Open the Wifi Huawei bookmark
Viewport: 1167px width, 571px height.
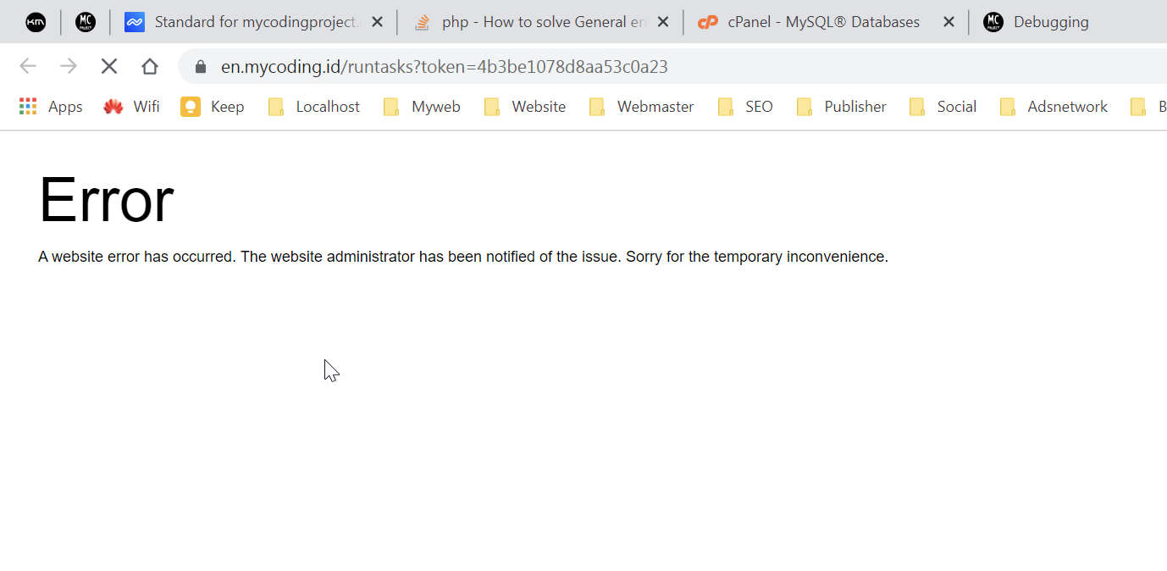pos(131,107)
